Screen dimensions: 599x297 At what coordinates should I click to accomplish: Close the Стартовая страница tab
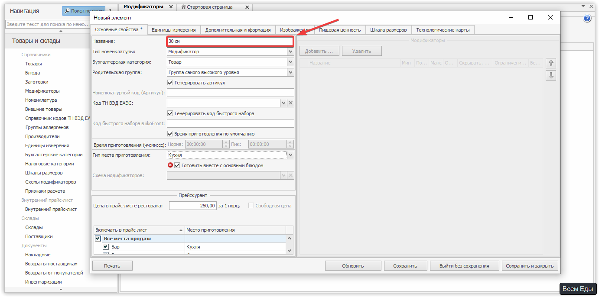coord(247,7)
